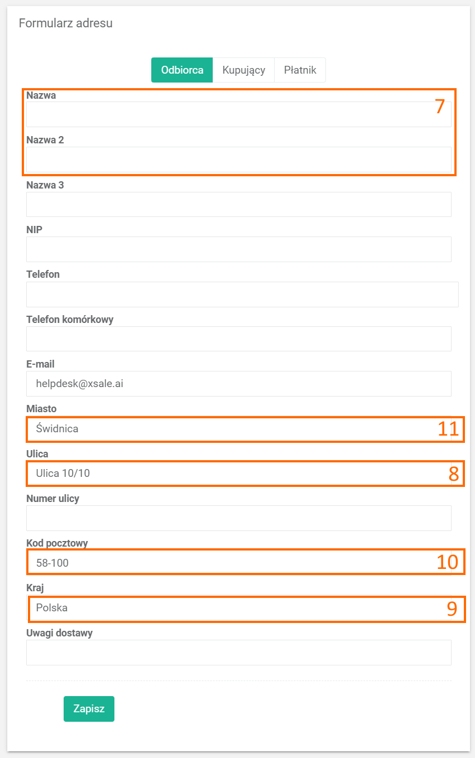
Task: Click the Uwagi dostawy label text
Action: pos(59,633)
